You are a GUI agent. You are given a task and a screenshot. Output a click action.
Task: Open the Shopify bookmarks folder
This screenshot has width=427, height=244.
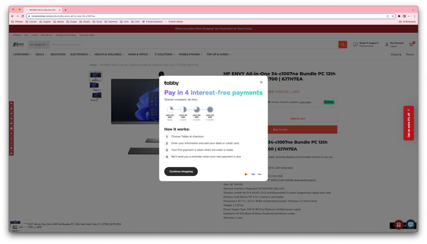click(x=85, y=22)
